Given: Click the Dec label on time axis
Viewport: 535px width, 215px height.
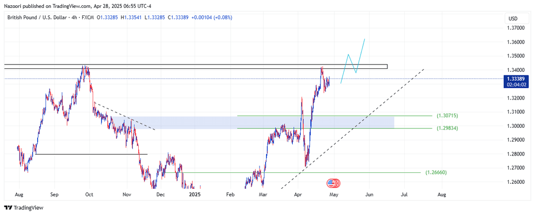Looking at the screenshot, I should coord(160,195).
